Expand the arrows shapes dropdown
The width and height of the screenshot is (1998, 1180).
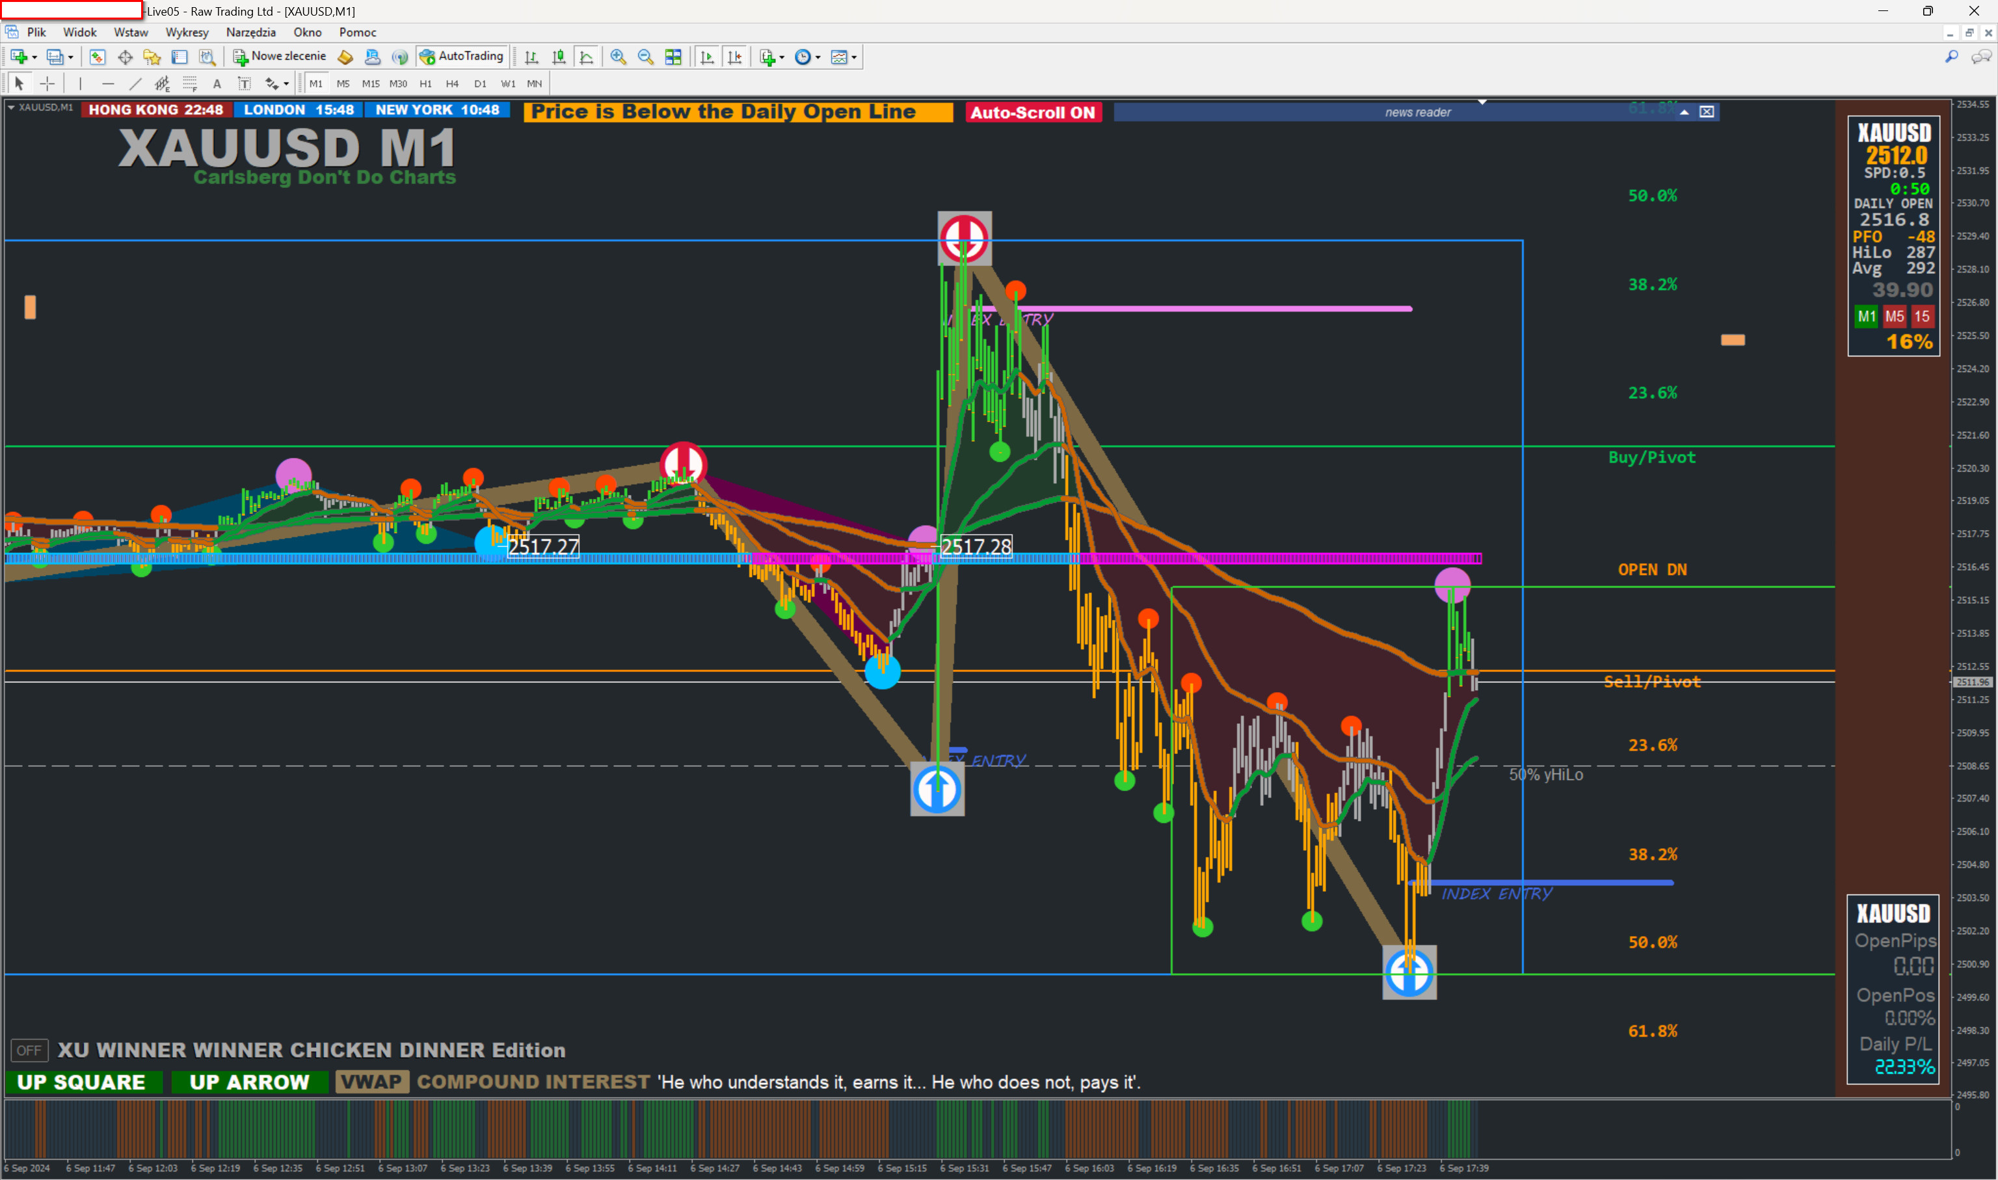click(x=286, y=83)
